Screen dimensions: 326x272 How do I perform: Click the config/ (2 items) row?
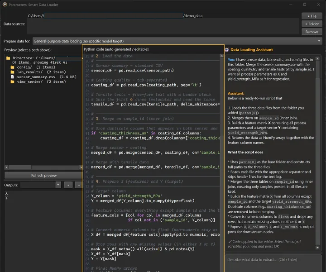pyautogui.click(x=36, y=67)
